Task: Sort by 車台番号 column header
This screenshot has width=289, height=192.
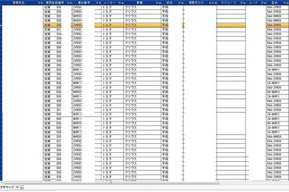Action: click(x=84, y=3)
